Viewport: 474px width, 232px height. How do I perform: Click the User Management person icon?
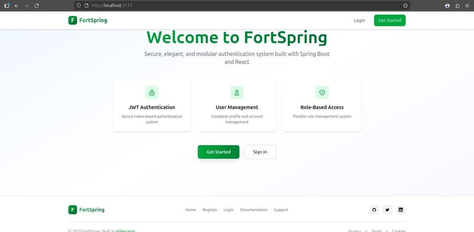[236, 93]
